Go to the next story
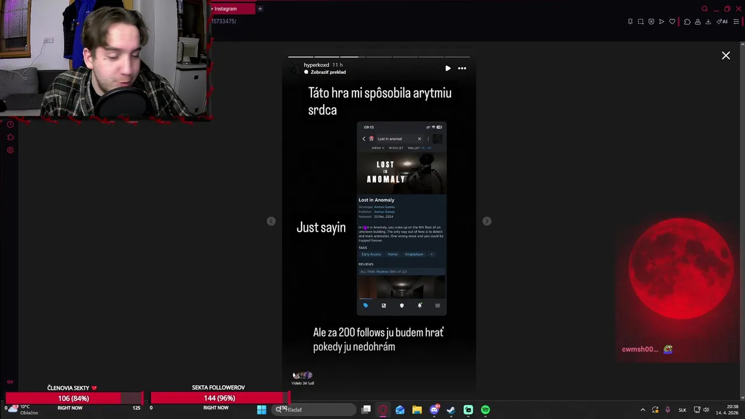The height and width of the screenshot is (419, 745). [x=487, y=221]
